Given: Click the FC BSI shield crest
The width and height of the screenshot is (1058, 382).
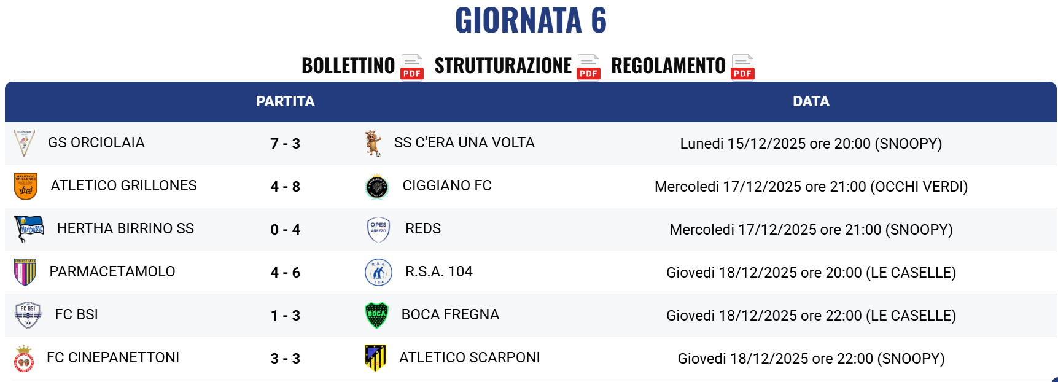Looking at the screenshot, I should point(28,315).
